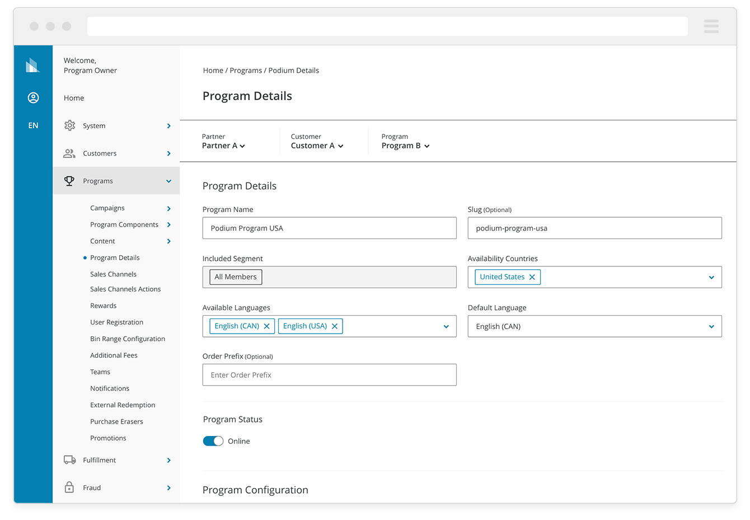Expand the Content submenu chevron
This screenshot has height=520, width=750.
(168, 241)
